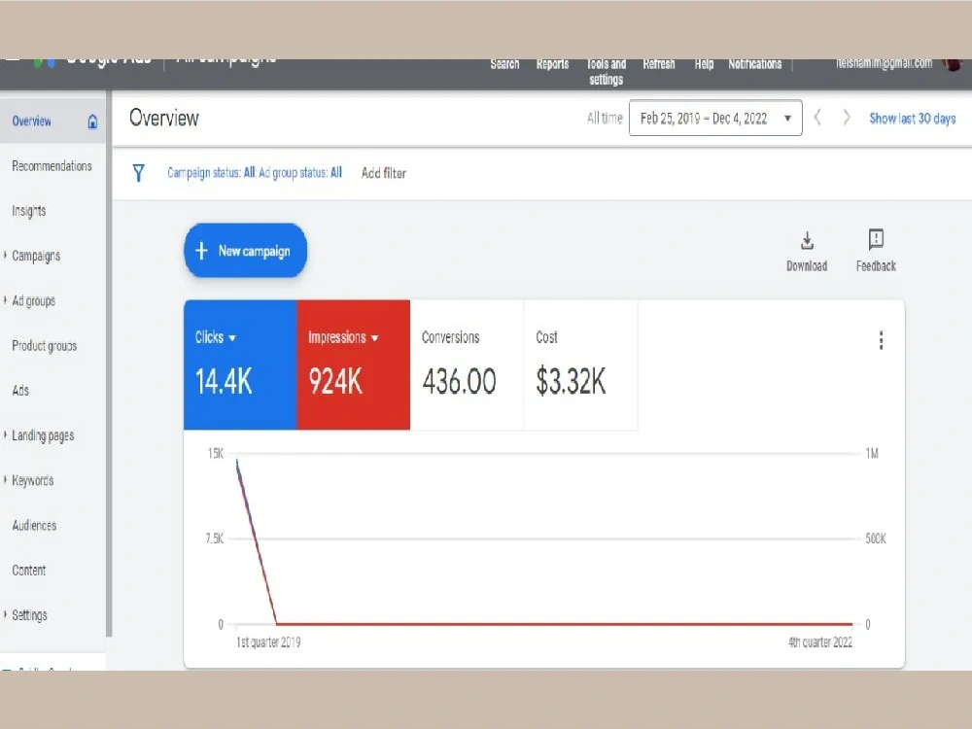The width and height of the screenshot is (972, 729).
Task: Click the New campaign button
Action: tap(246, 251)
